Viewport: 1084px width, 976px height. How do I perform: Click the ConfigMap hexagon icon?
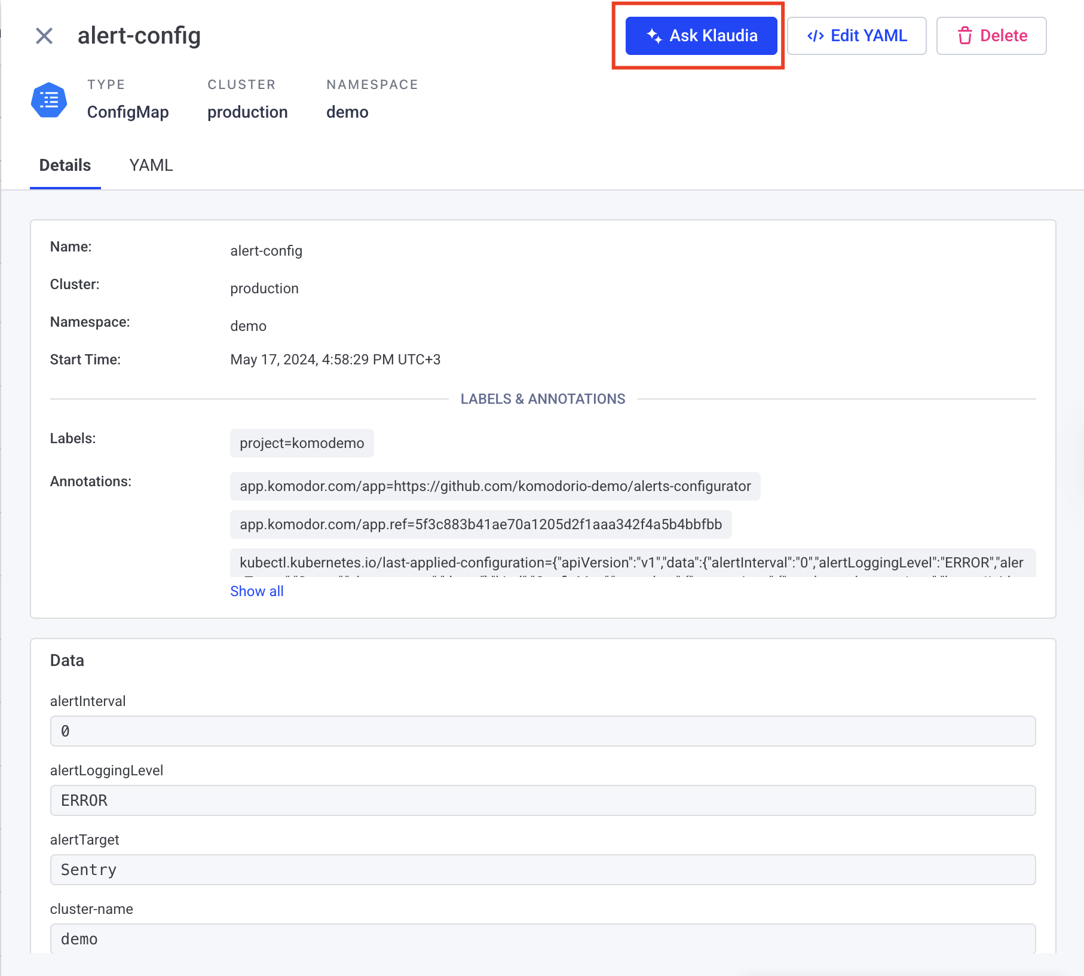tap(49, 100)
